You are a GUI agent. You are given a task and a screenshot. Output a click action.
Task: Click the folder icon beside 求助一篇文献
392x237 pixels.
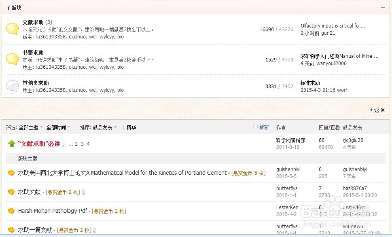pyautogui.click(x=11, y=229)
